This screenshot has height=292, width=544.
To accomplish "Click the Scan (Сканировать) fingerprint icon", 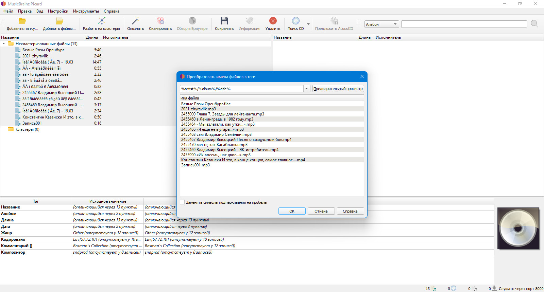I will click(x=160, y=21).
